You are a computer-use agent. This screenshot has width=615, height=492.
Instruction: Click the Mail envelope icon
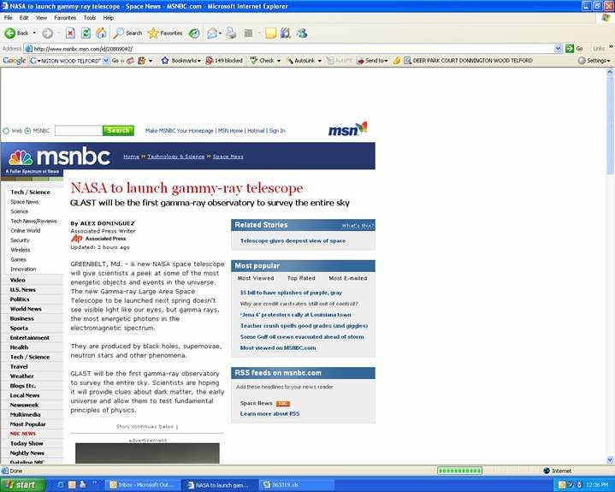tap(212, 33)
